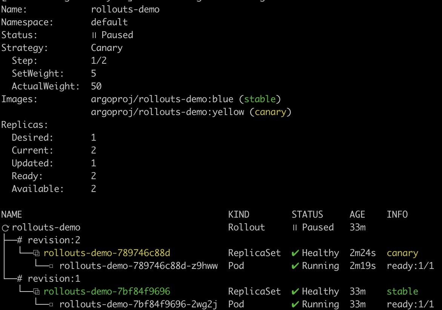
Task: Click the pod icon for rollouts-demo-789746c88d-z9hww
Action: pyautogui.click(x=51, y=266)
